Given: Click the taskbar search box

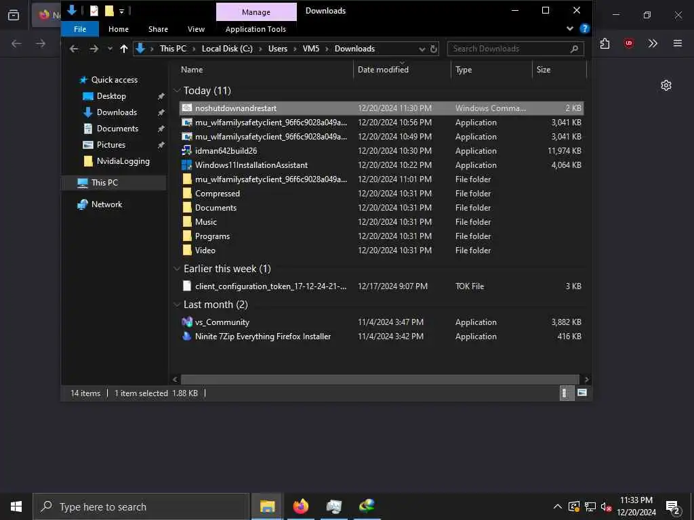Looking at the screenshot, I should click(x=141, y=506).
